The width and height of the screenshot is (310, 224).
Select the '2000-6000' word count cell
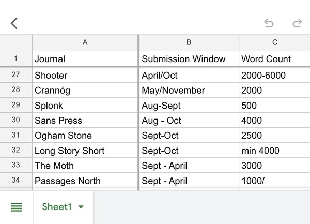coord(275,75)
